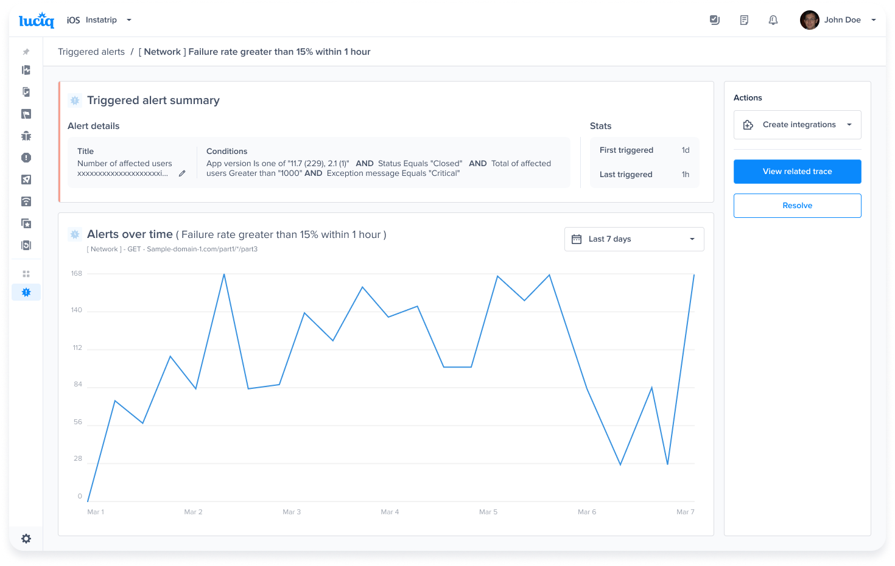Edit the alert title with the pencil icon
The image size is (895, 566).
click(182, 173)
